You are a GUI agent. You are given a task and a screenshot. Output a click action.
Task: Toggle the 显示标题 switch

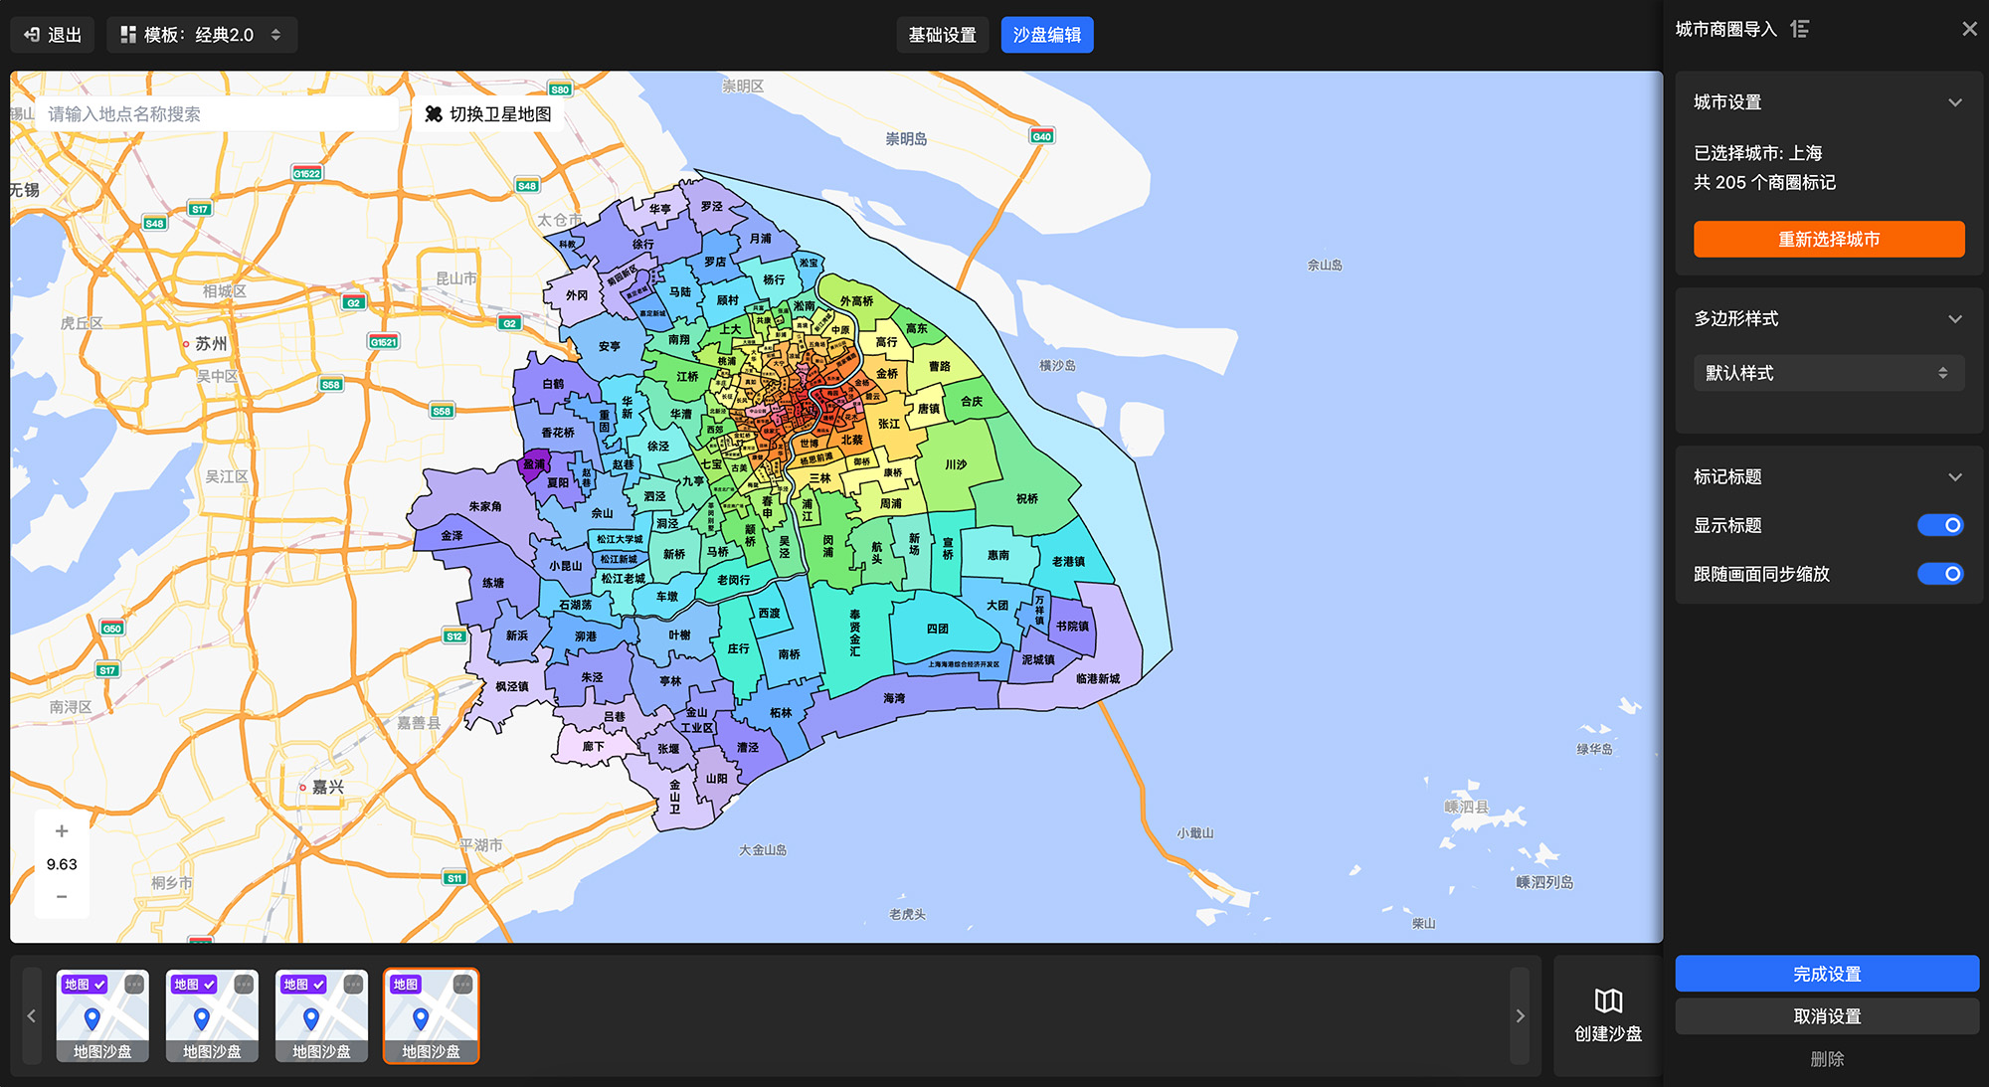coord(1939,525)
